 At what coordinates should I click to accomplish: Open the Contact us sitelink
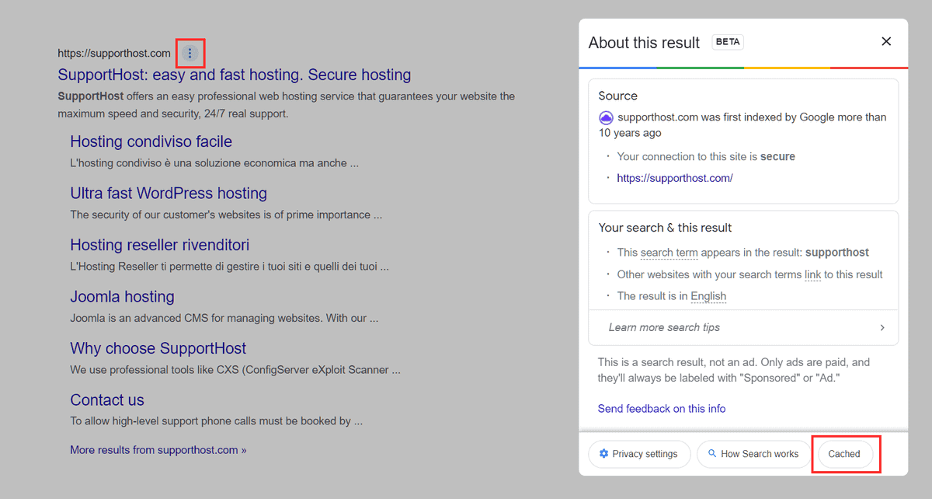(107, 400)
